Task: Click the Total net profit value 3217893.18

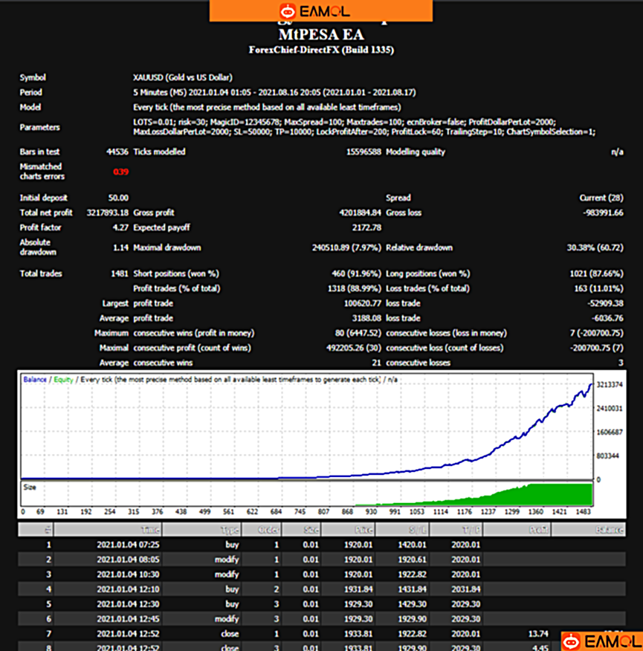Action: point(108,213)
